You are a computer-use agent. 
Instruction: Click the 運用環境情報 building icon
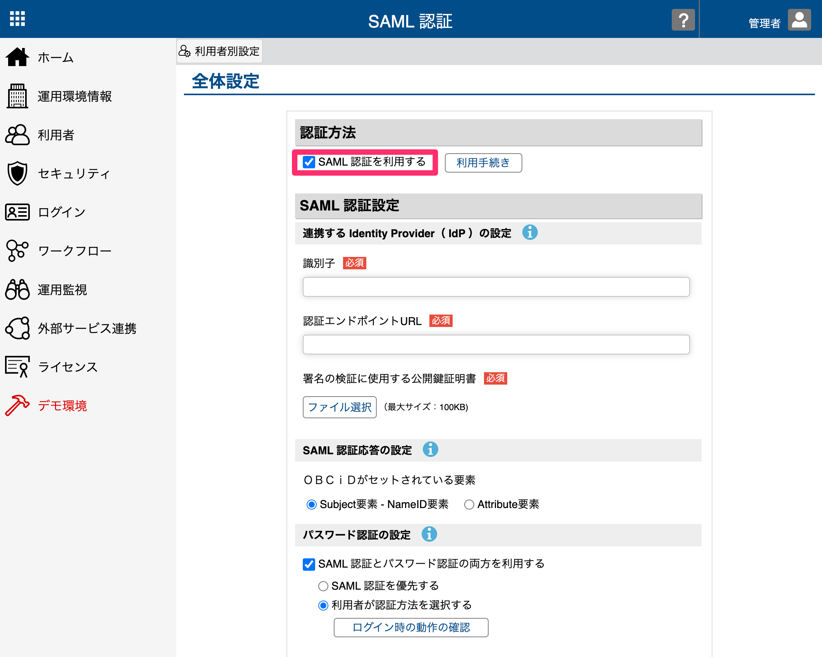click(x=17, y=96)
